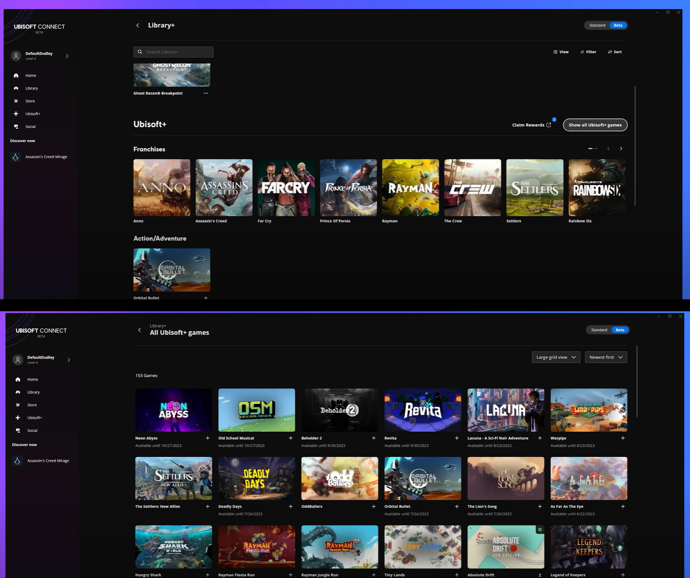Show next Franchises with the right arrow
This screenshot has height=578, width=690.
pyautogui.click(x=621, y=149)
